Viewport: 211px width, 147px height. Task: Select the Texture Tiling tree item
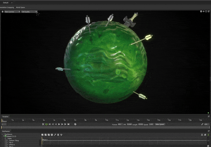coord(14,141)
